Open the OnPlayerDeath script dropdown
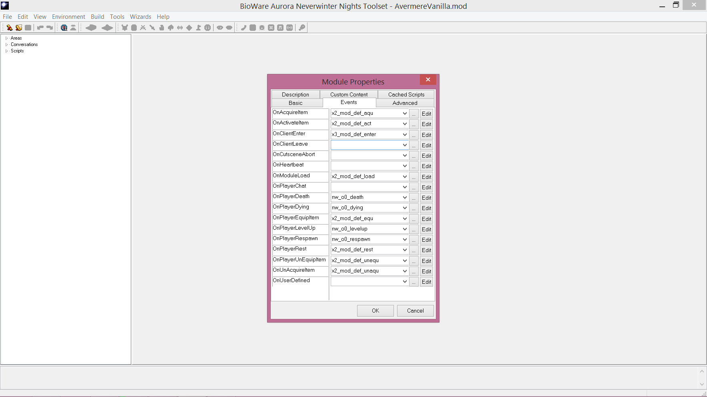Viewport: 707px width, 397px height. tap(405, 197)
